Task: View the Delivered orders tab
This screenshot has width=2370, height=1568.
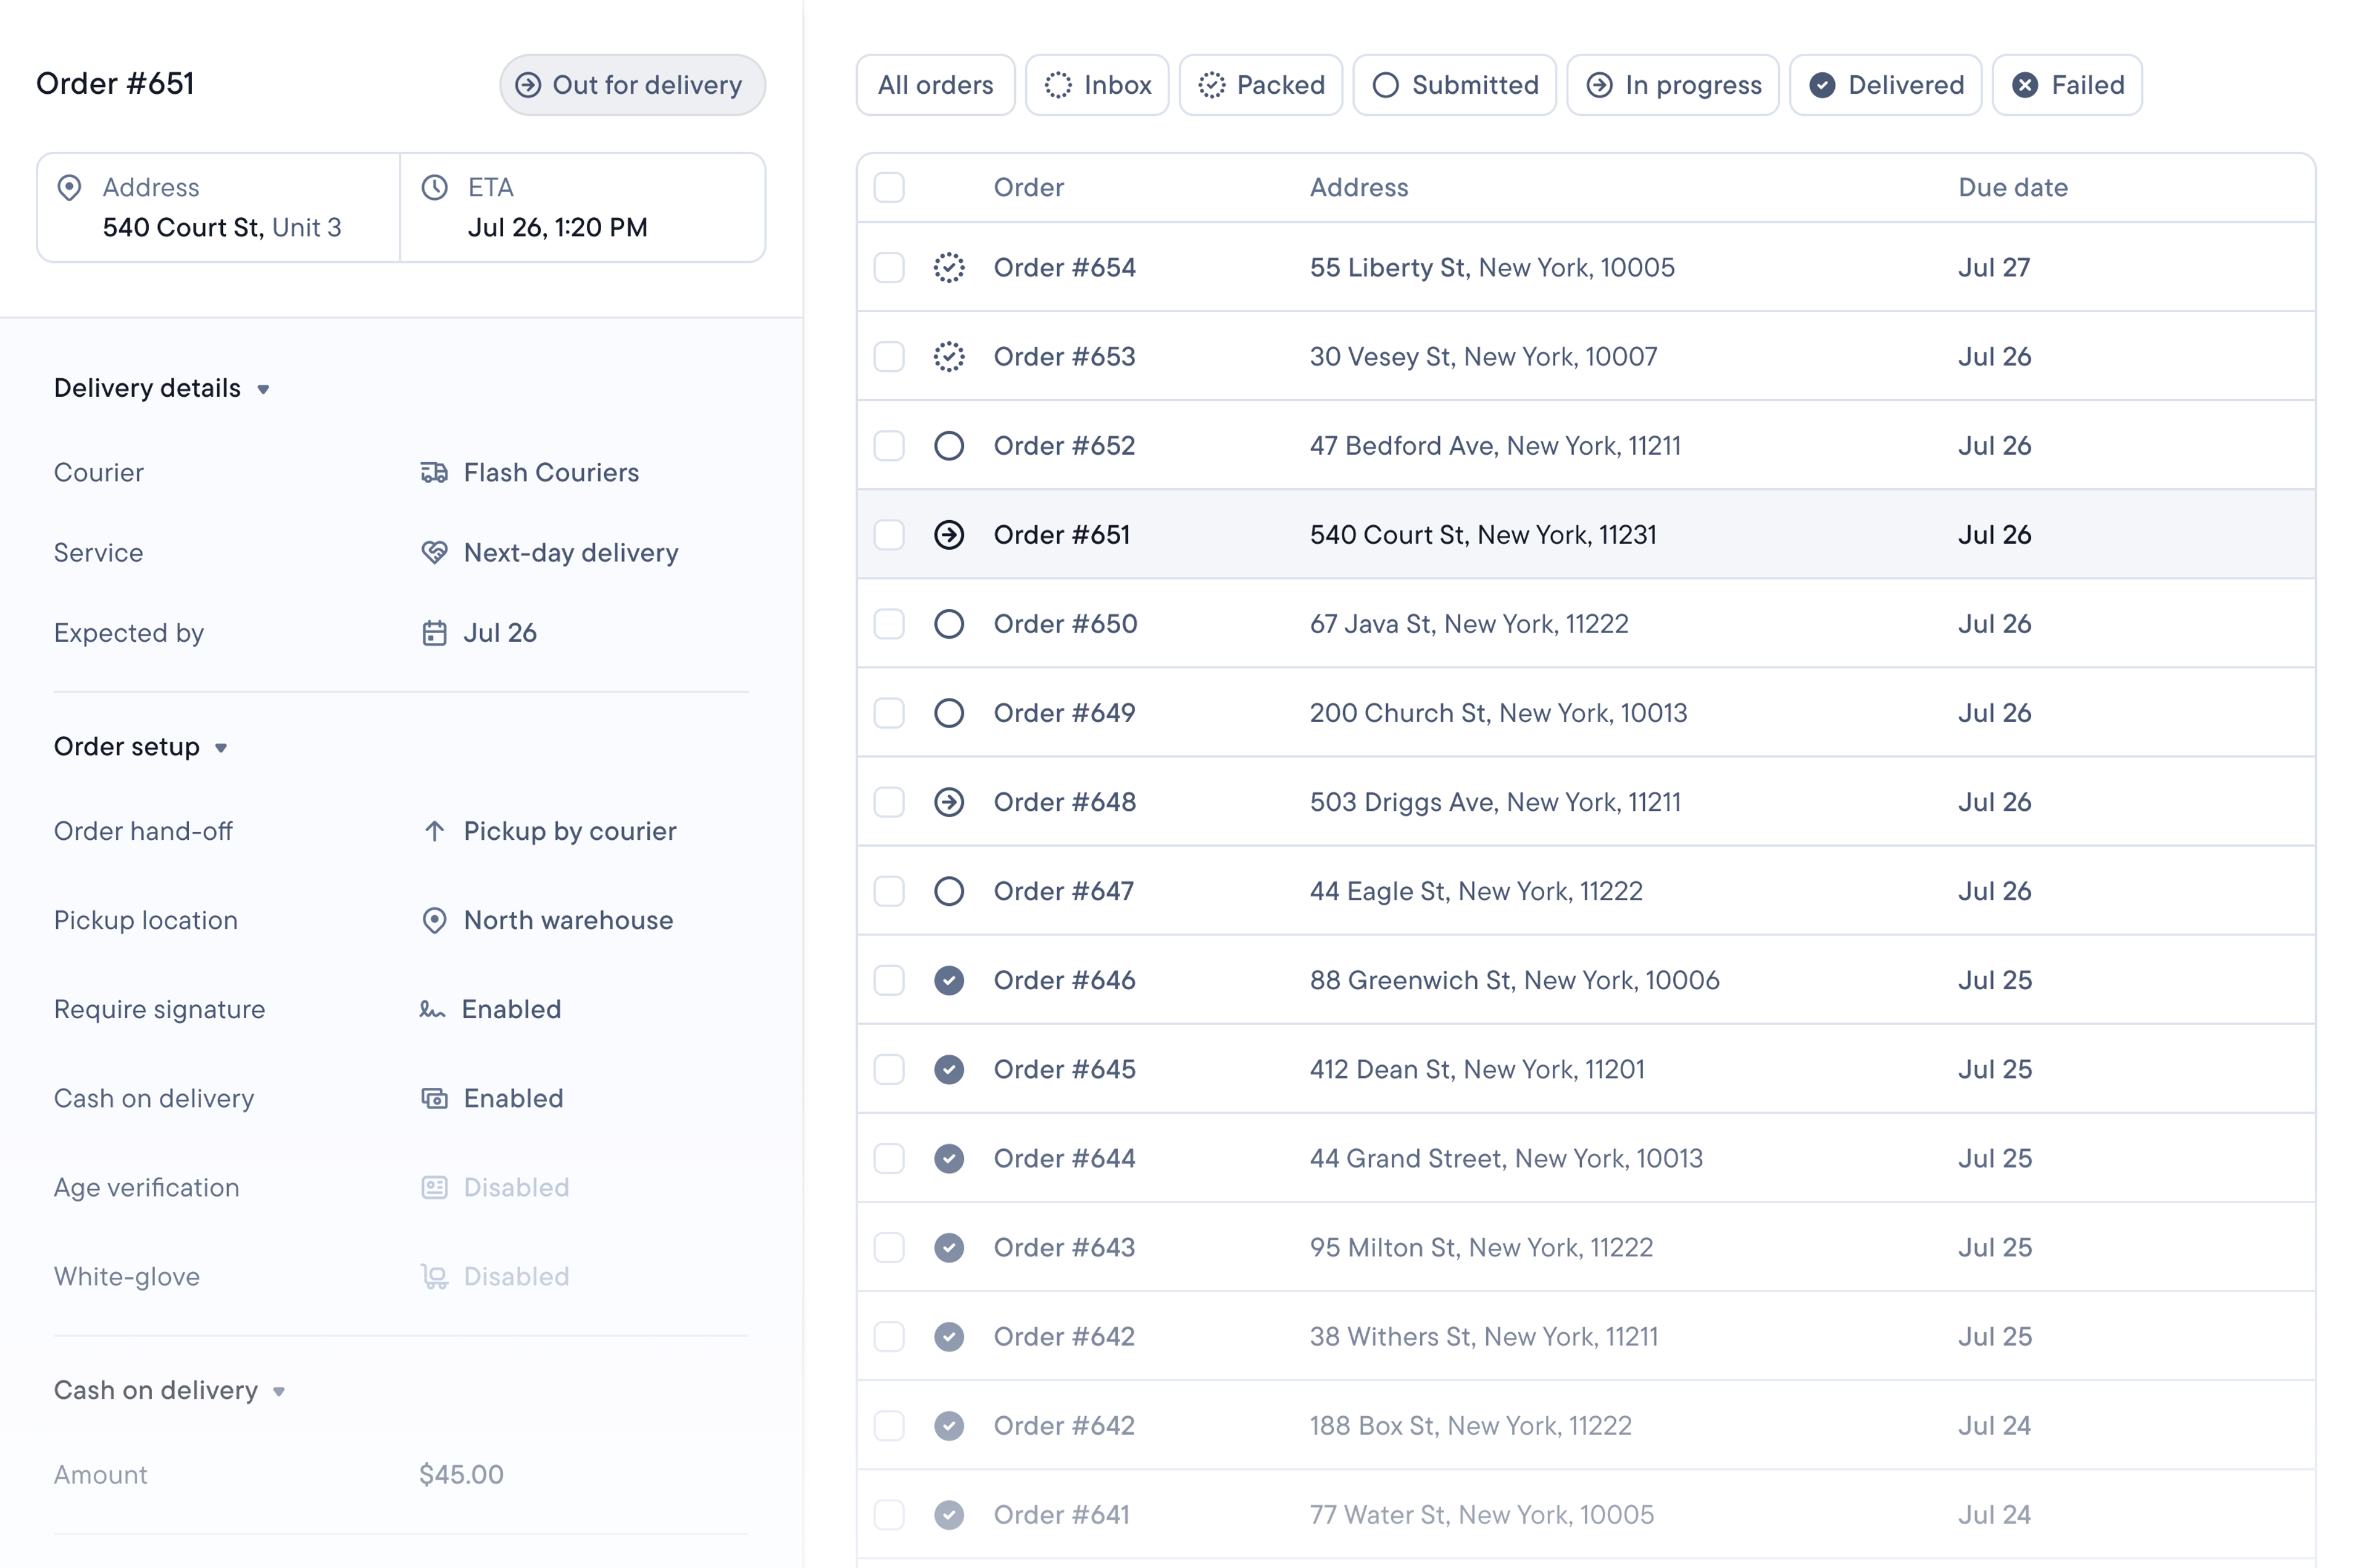Action: point(1886,85)
